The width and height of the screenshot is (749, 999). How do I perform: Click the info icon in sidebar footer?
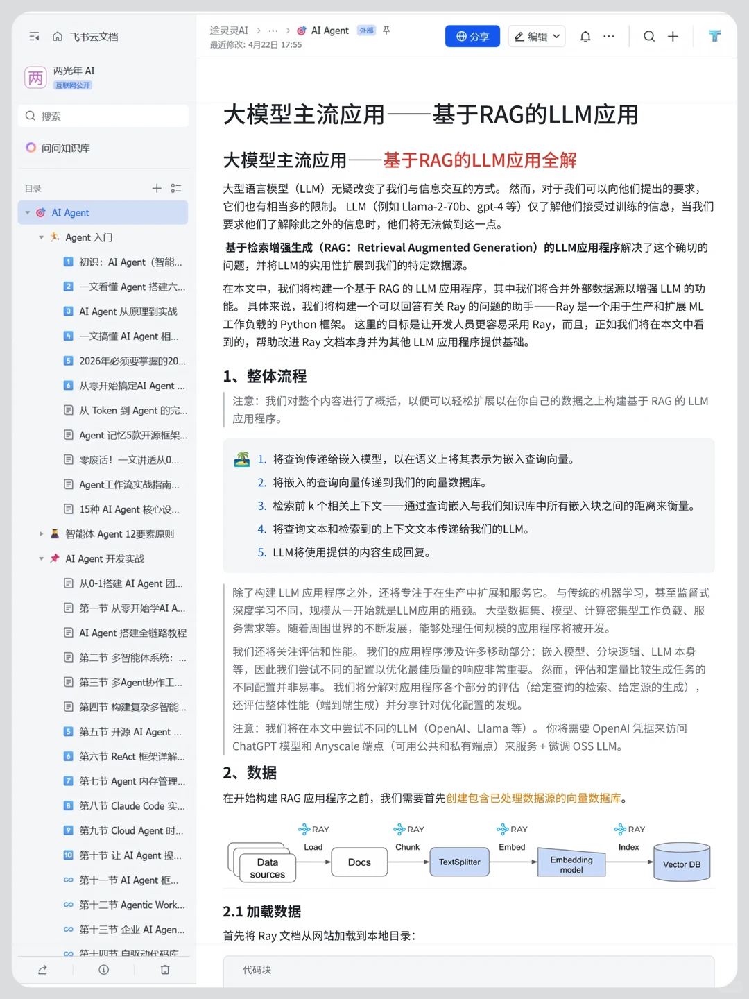pos(103,970)
